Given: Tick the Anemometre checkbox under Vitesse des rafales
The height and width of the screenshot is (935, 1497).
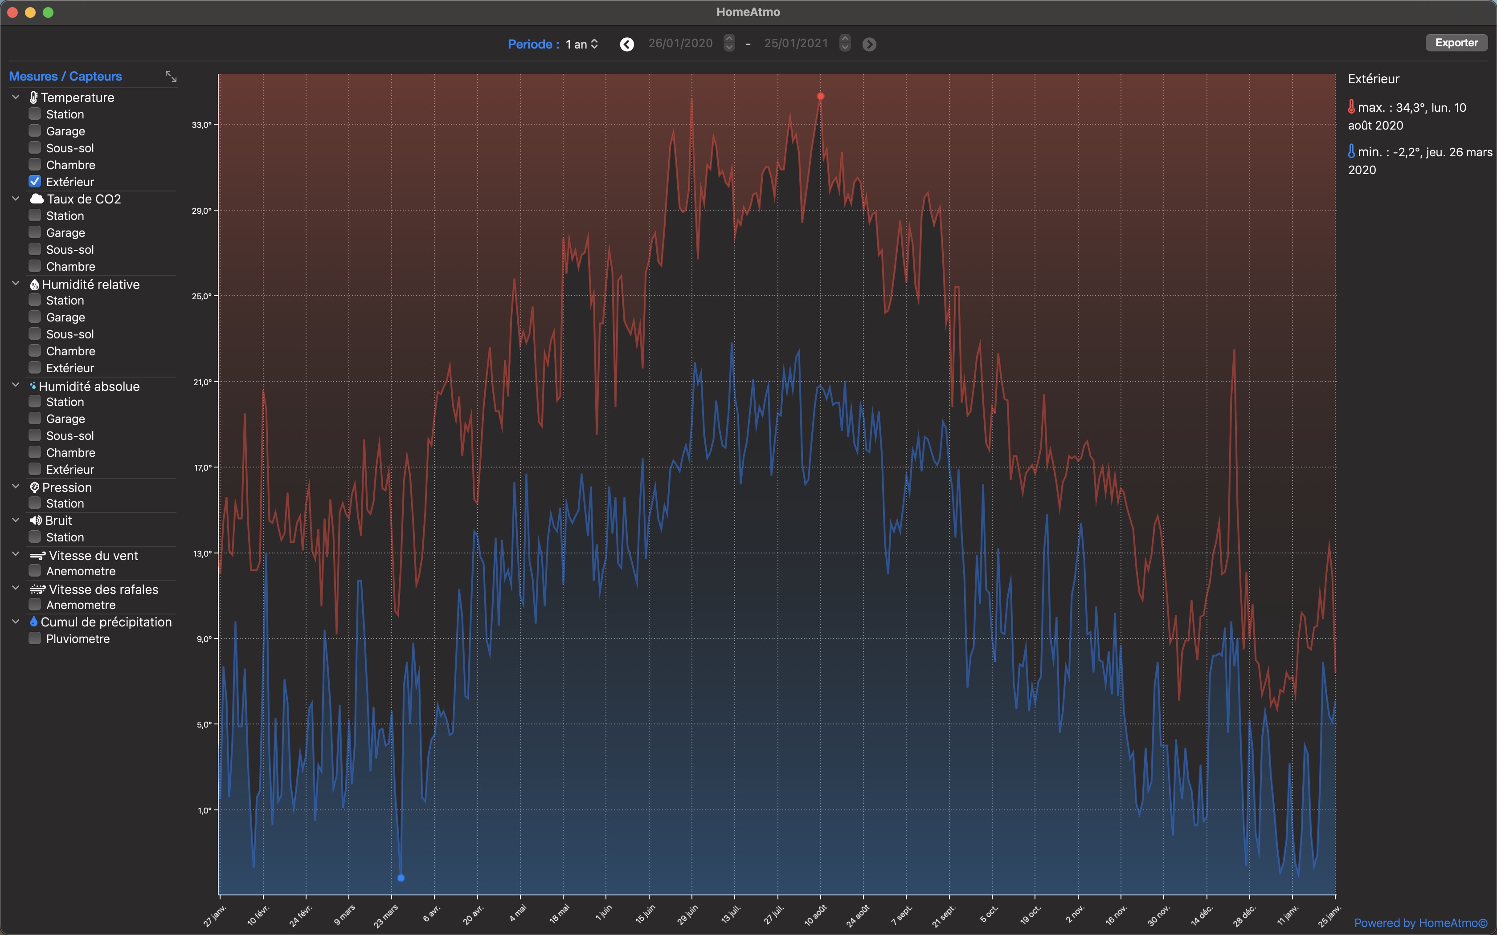Looking at the screenshot, I should click(x=35, y=604).
